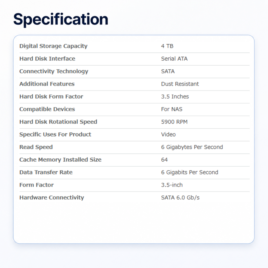Select the Digital Storage Capacity label

point(53,46)
